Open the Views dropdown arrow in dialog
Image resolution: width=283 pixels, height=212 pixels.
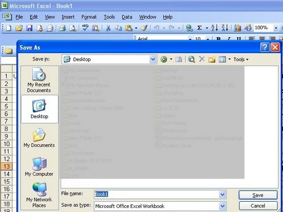[x=230, y=59]
